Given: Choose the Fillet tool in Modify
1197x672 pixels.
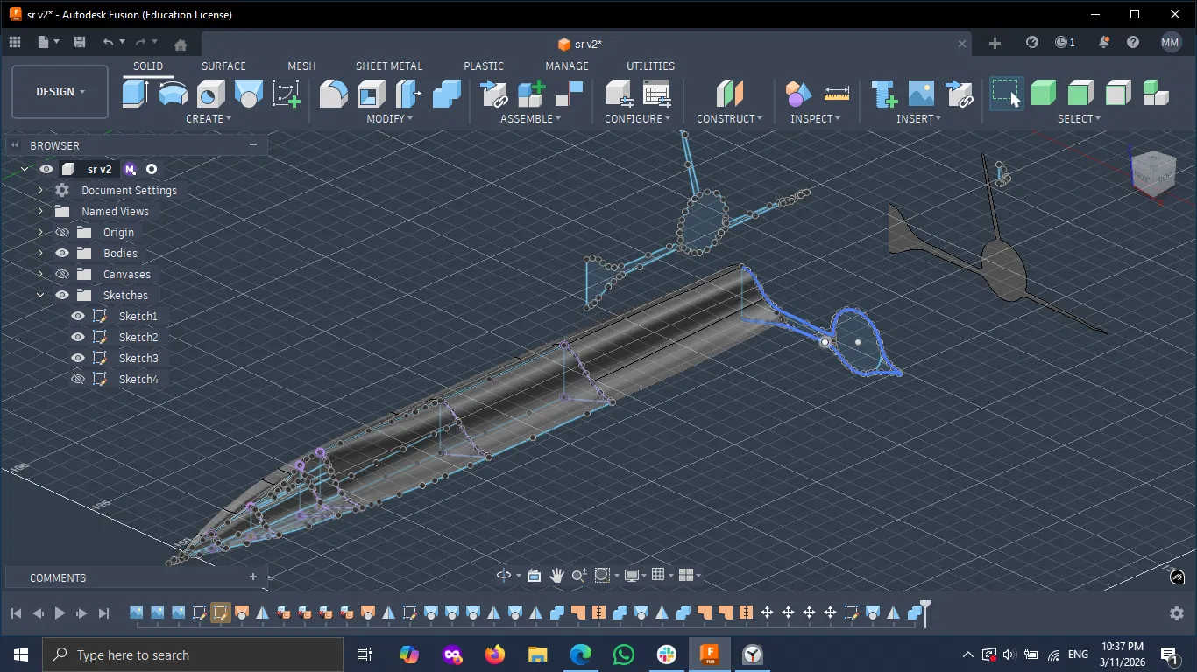Looking at the screenshot, I should click(x=333, y=93).
